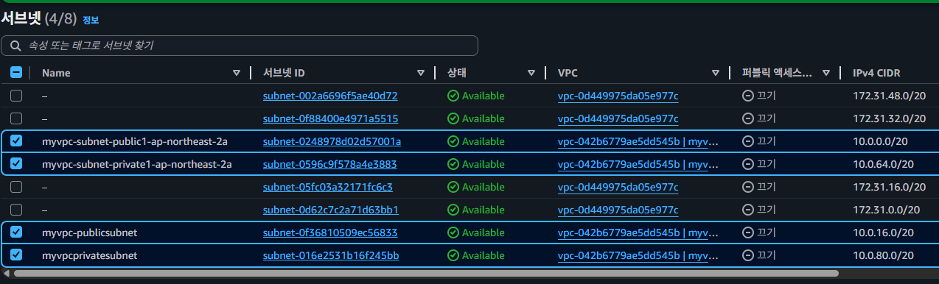Open subnet-002a6696f5ae40d72 link
Viewport: 939px width, 284px height.
pyautogui.click(x=330, y=96)
